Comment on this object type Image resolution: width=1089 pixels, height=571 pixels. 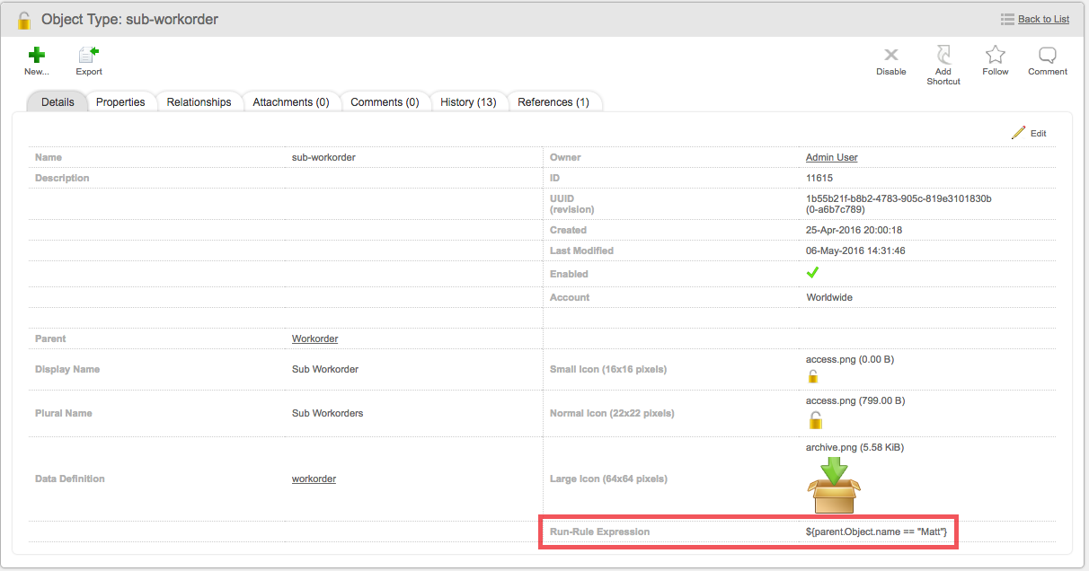[x=1047, y=60]
